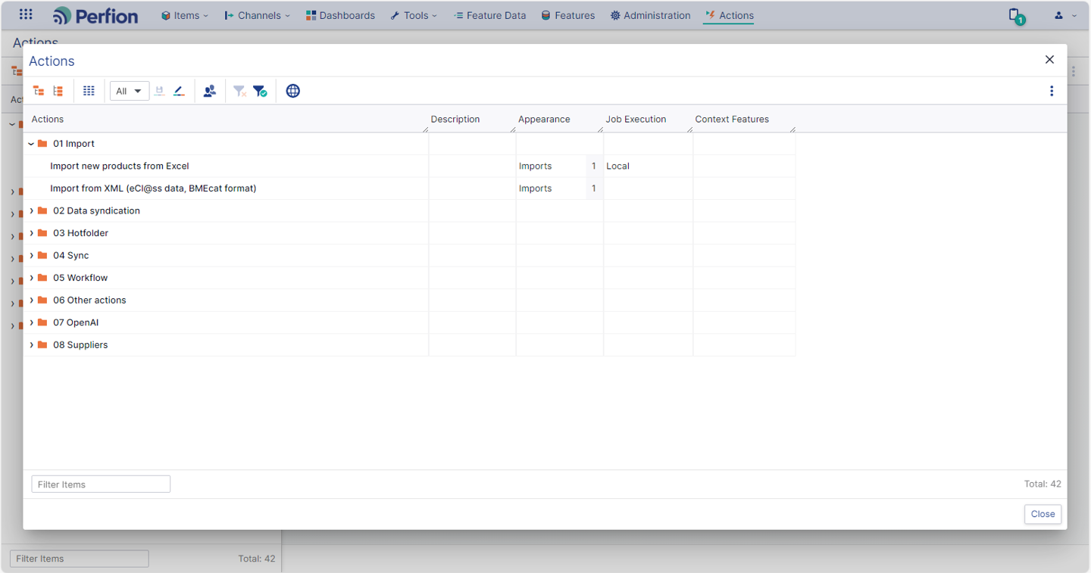Click the clear filter funnel icon

[239, 91]
